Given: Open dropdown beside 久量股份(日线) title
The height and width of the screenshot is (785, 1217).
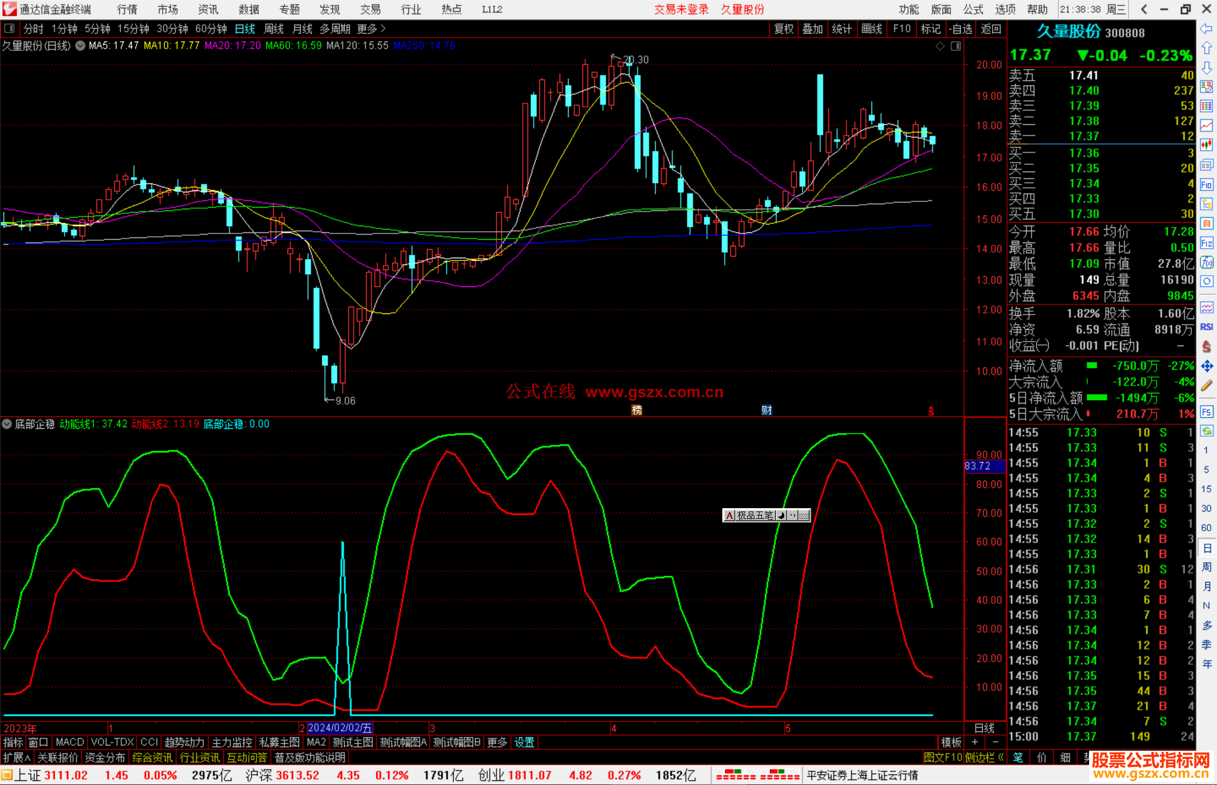Looking at the screenshot, I should point(81,46).
